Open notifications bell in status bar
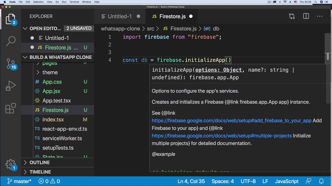Viewport: 332px width, 186px height. tap(321, 181)
